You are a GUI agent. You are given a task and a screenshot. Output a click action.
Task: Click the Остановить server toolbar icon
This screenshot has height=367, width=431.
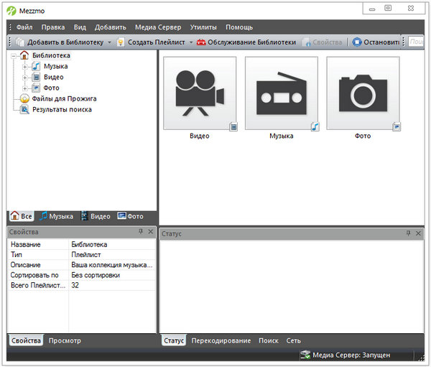(x=357, y=42)
